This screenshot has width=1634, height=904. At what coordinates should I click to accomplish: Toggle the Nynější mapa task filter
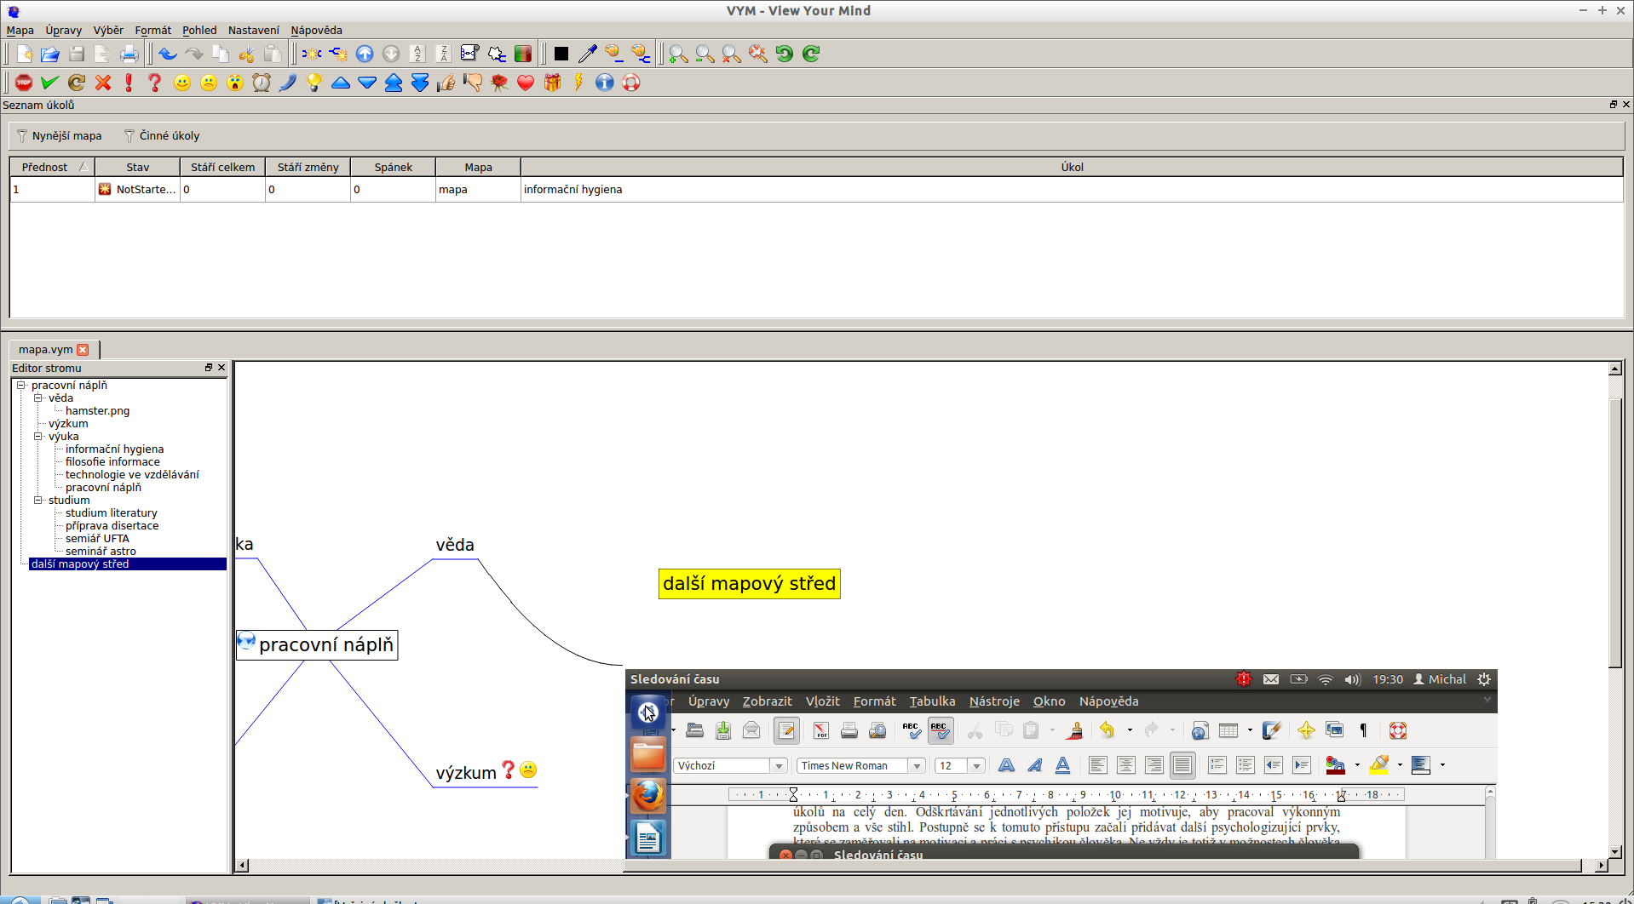pos(60,135)
